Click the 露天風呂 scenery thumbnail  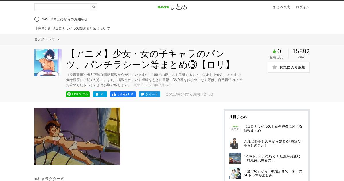click(235, 158)
